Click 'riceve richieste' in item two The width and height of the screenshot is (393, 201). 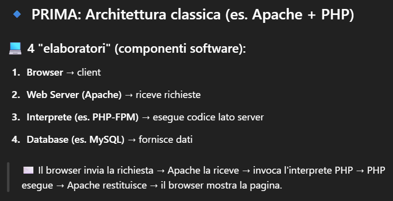168,95
